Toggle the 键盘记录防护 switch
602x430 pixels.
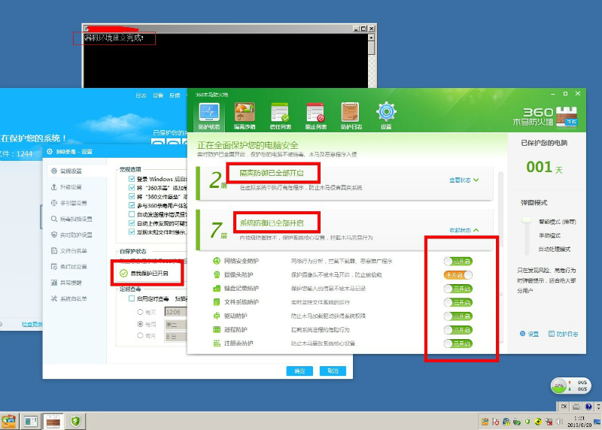coord(458,289)
